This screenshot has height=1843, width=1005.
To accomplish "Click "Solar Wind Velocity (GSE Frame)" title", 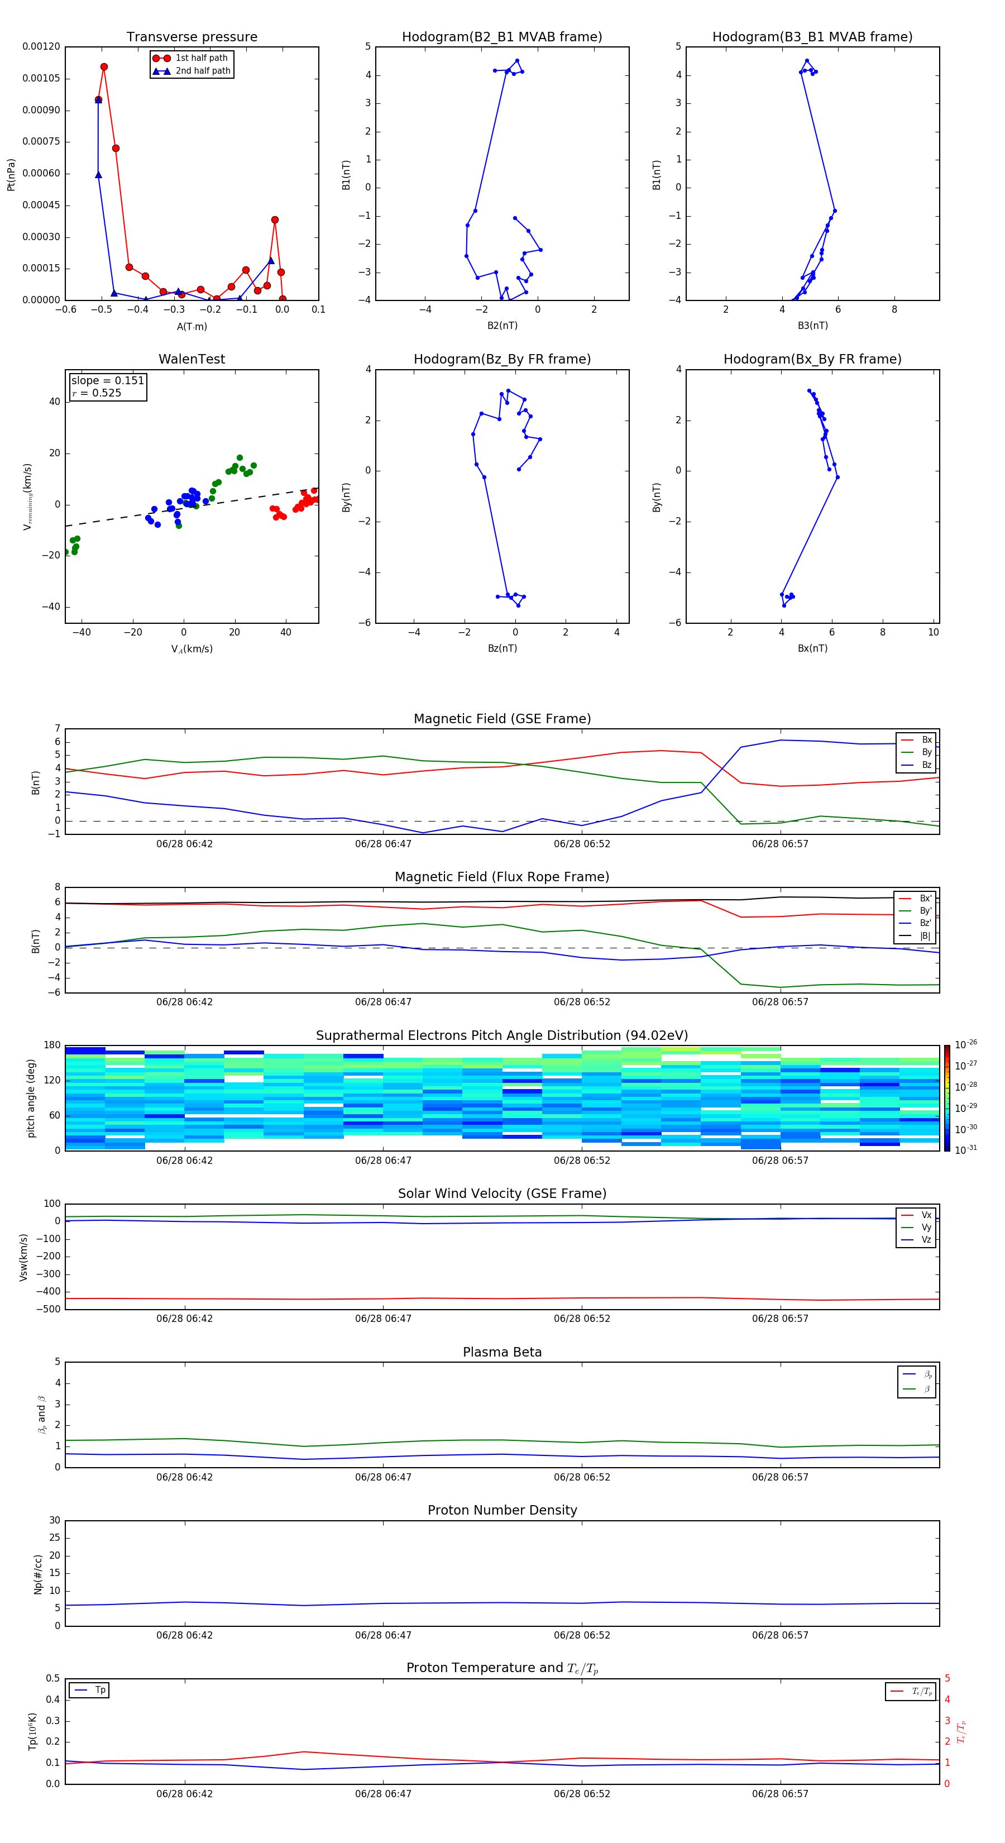I will coord(502,1194).
